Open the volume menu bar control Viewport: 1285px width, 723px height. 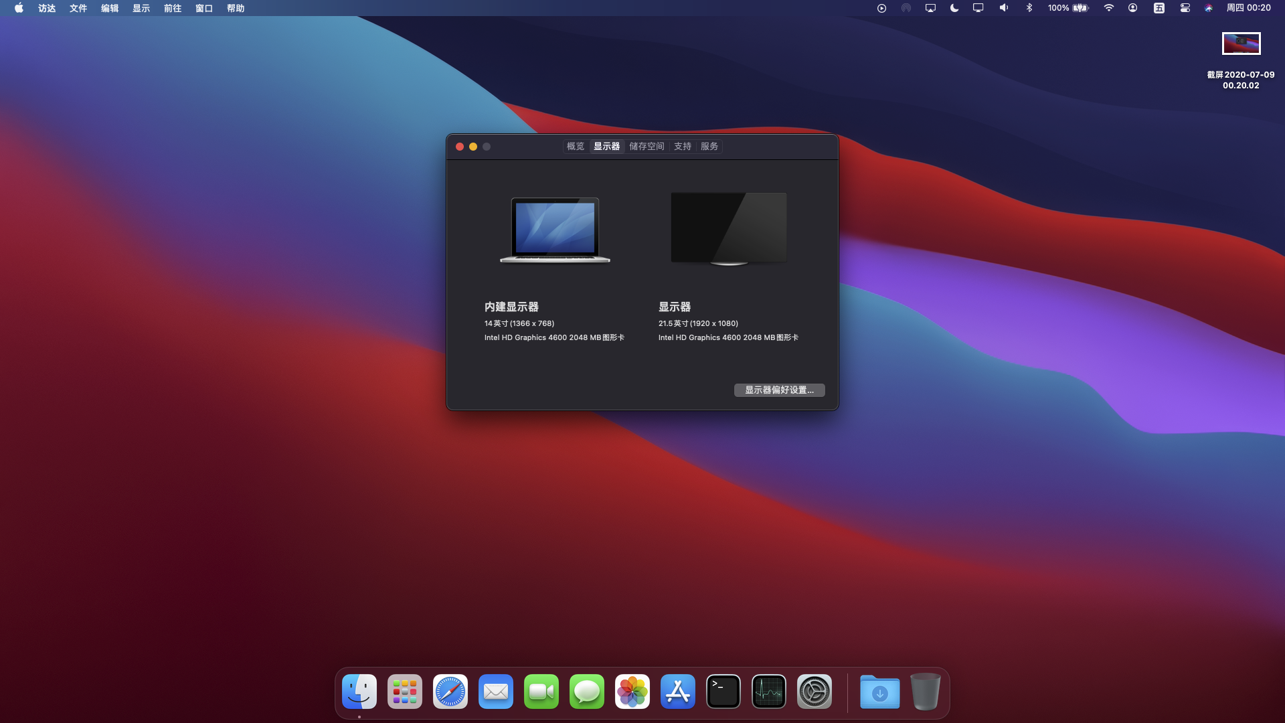pyautogui.click(x=1004, y=8)
